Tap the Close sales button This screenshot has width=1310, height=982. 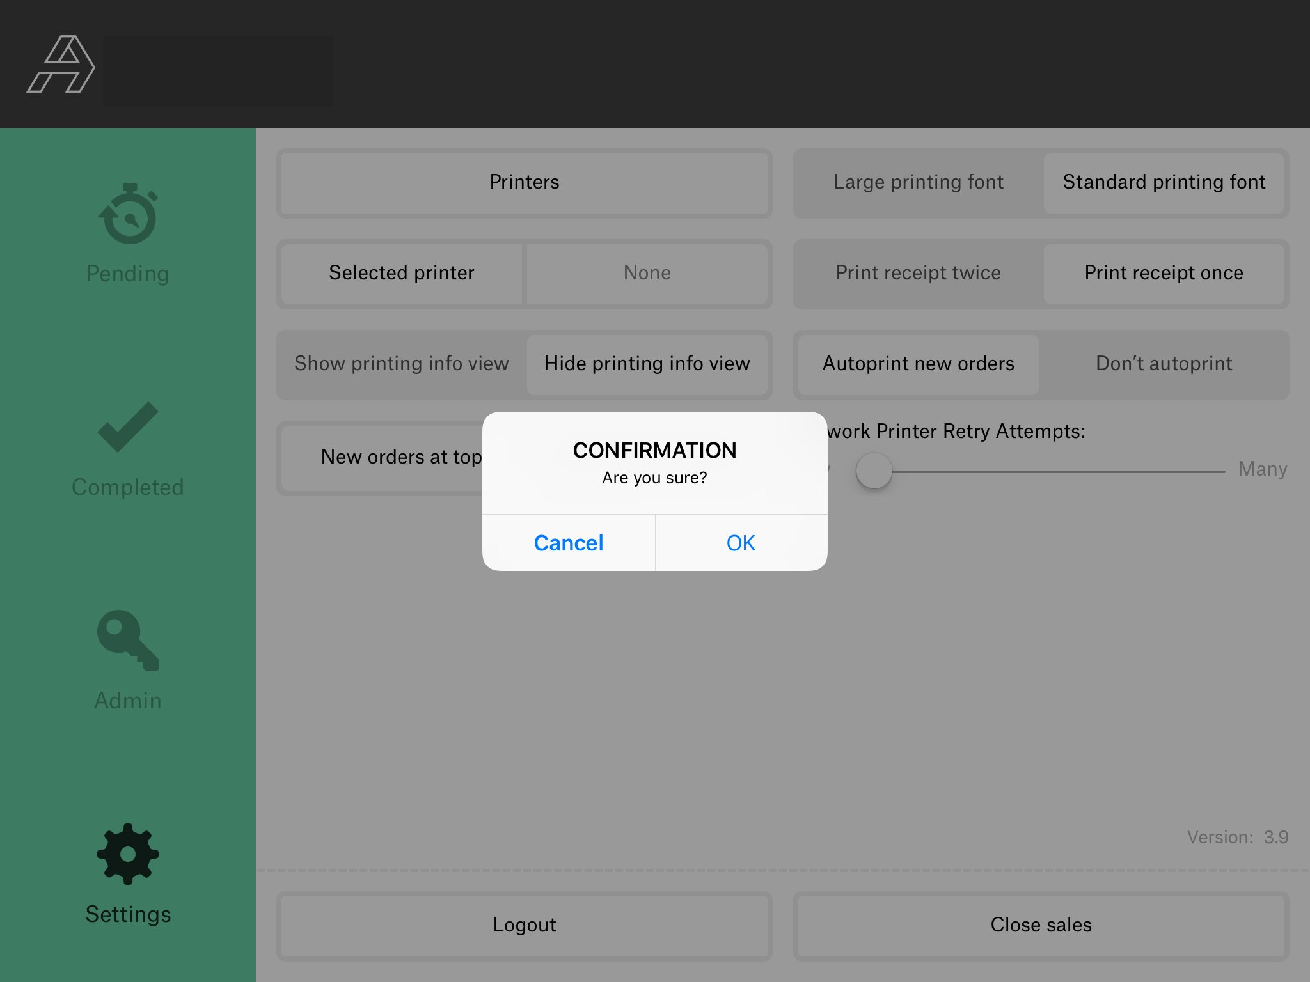point(1041,925)
